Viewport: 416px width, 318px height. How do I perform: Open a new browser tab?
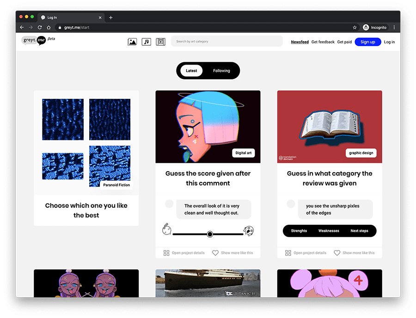[x=111, y=18]
